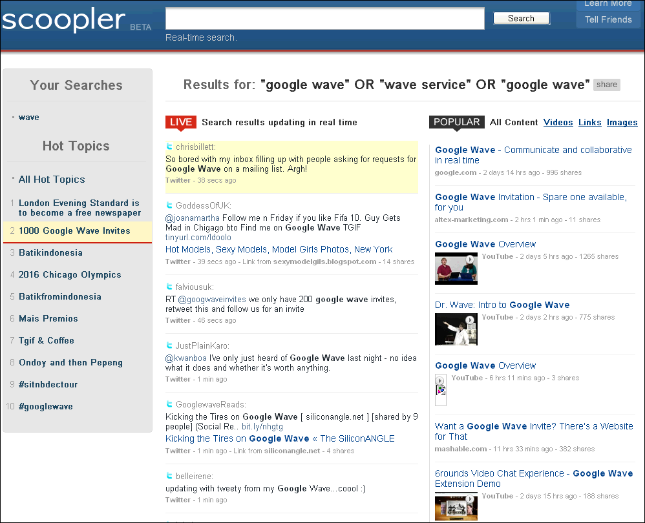645x523 pixels.
Task: Open All Hot Topics
Action: point(52,179)
